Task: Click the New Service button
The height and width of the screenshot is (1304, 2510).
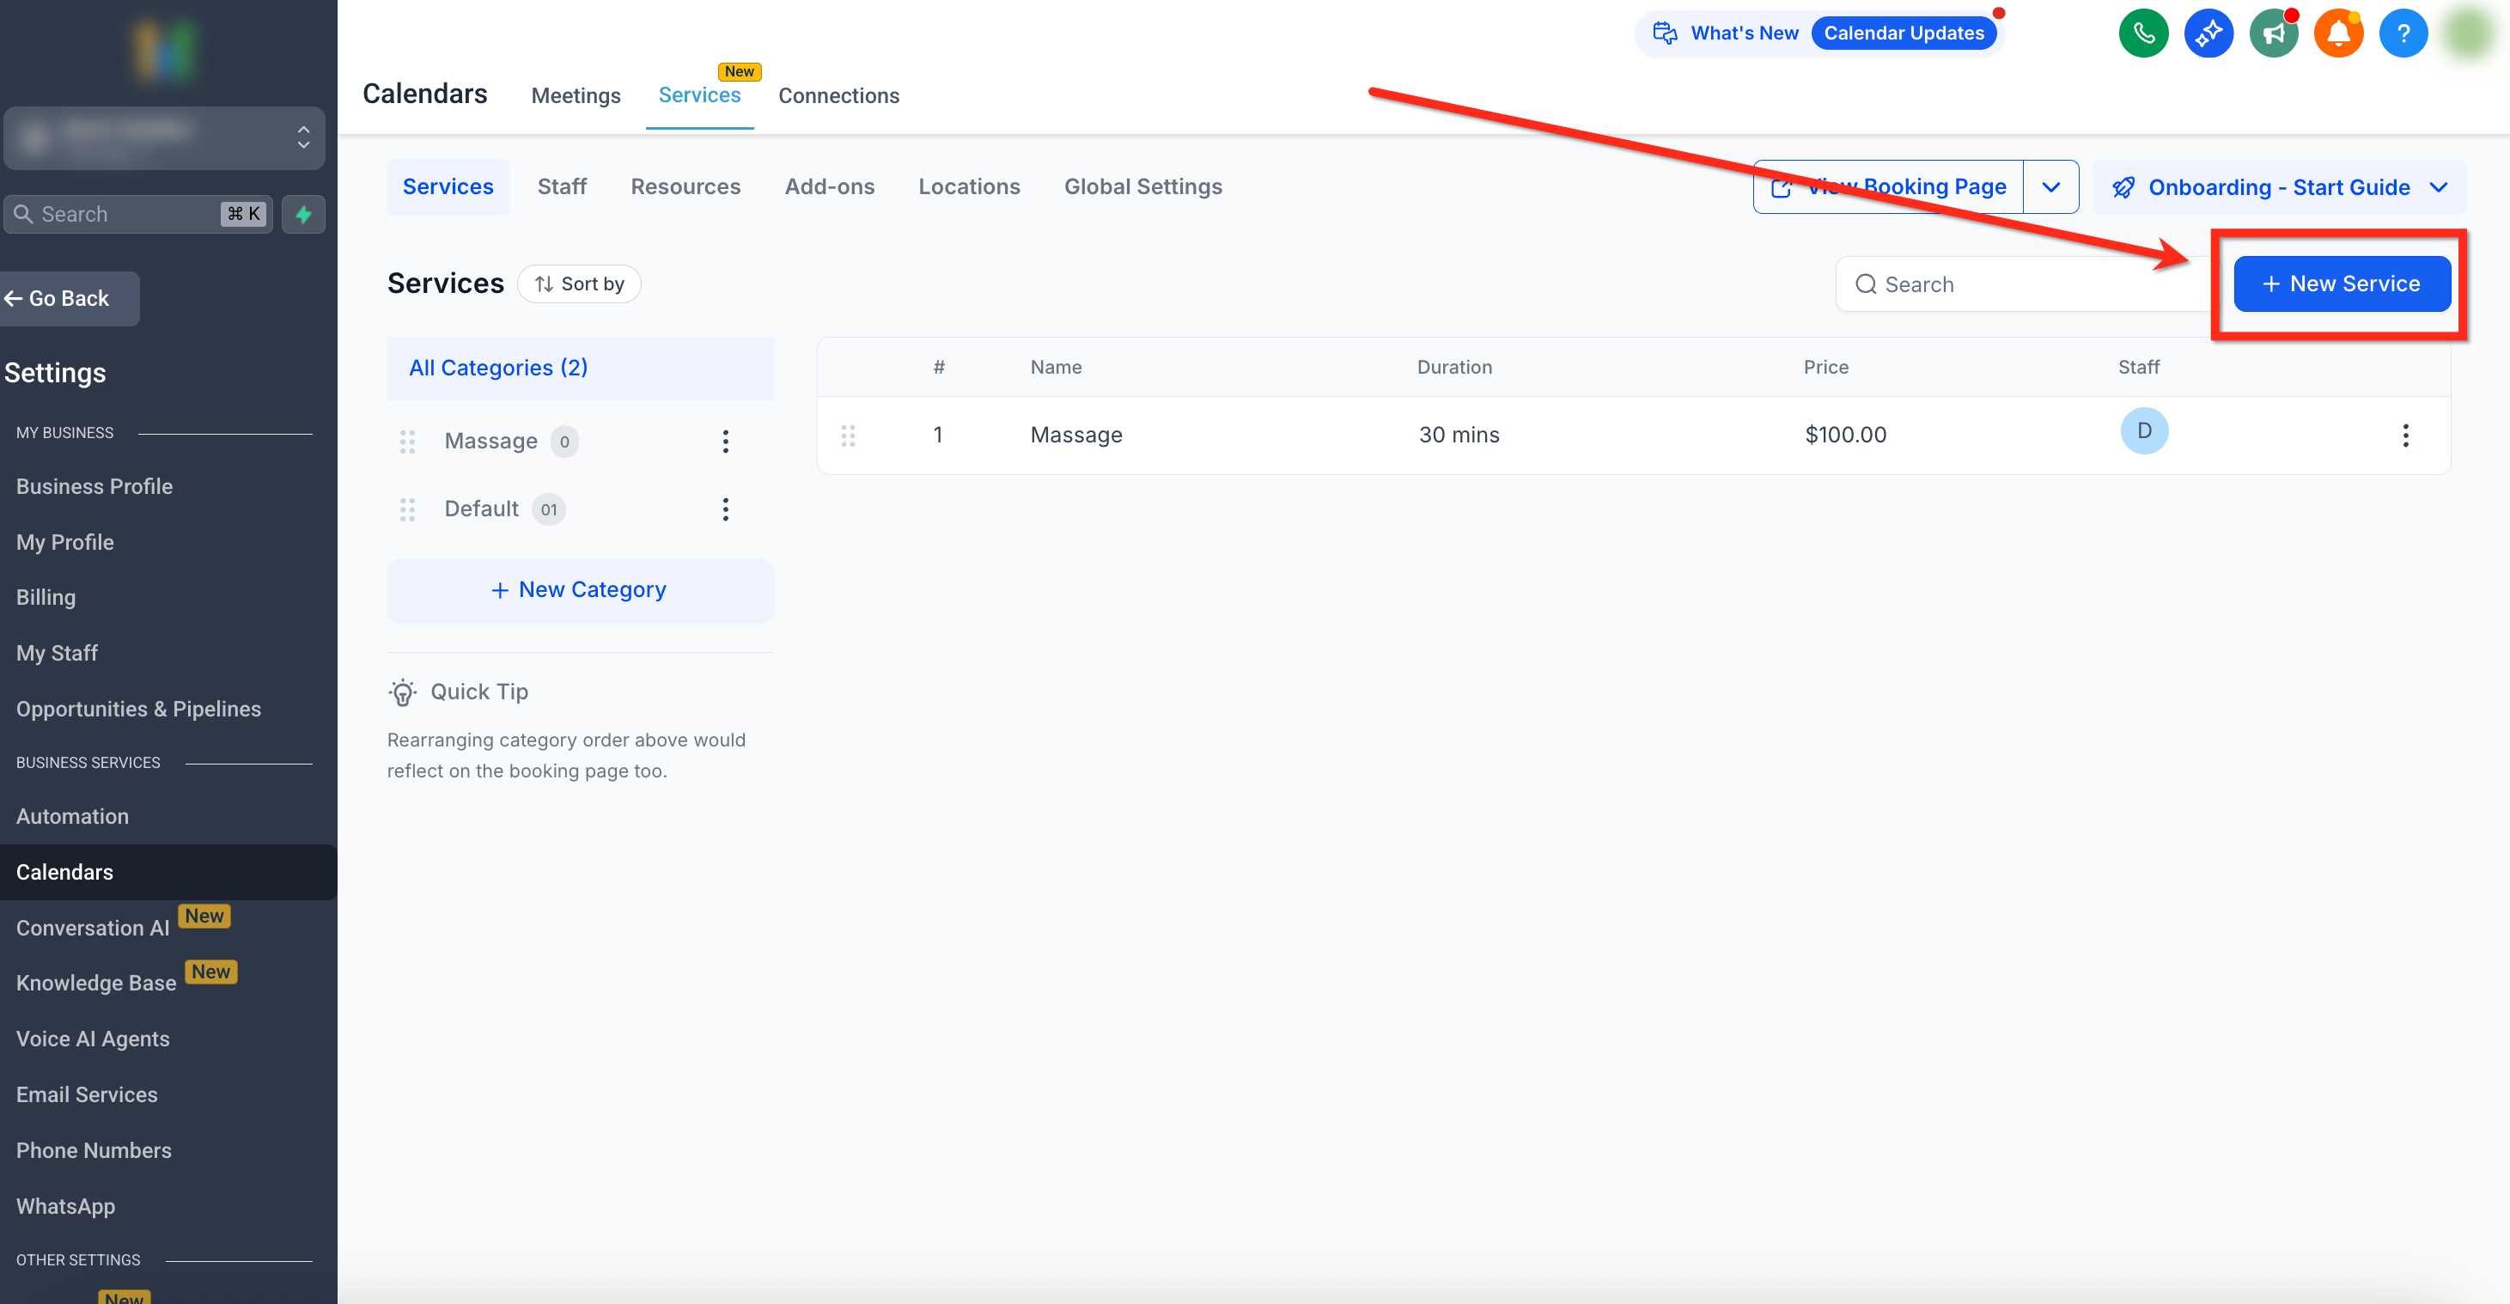Action: (2341, 283)
